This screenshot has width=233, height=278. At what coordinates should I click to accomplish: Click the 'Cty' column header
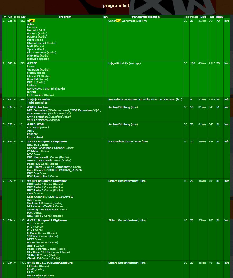[23, 17]
